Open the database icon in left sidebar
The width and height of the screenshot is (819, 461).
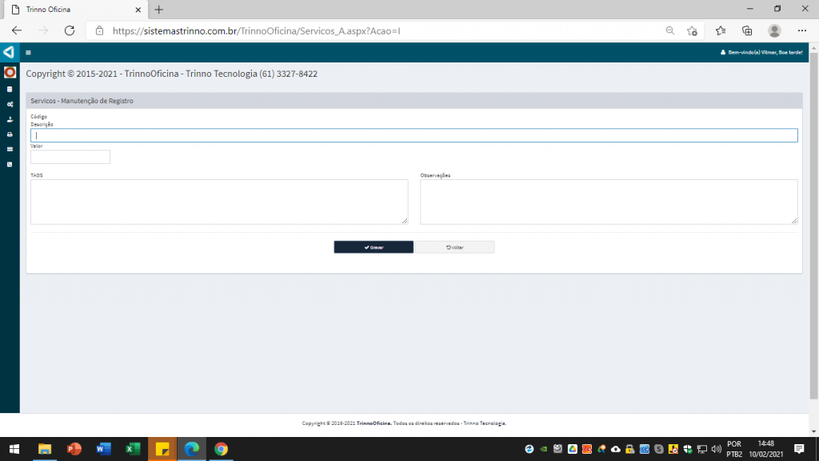point(10,89)
